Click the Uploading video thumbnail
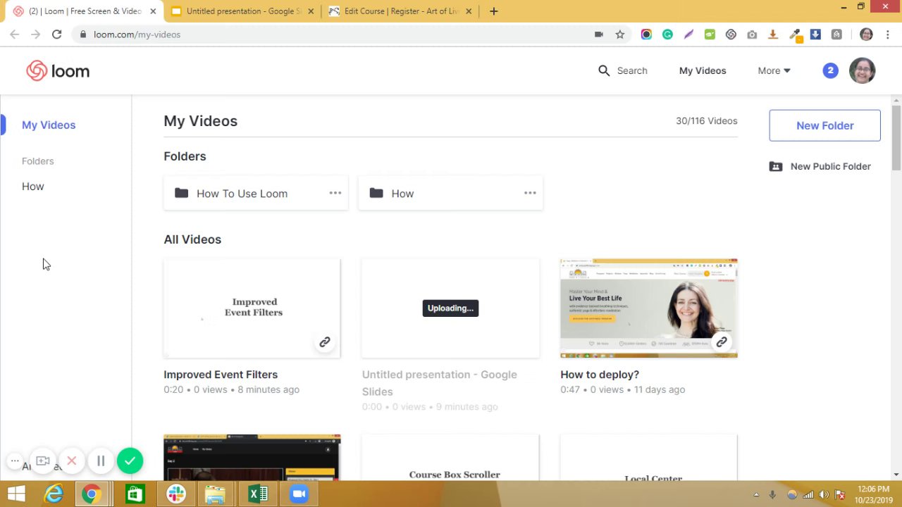Screen dimensions: 902x507 click(x=450, y=308)
